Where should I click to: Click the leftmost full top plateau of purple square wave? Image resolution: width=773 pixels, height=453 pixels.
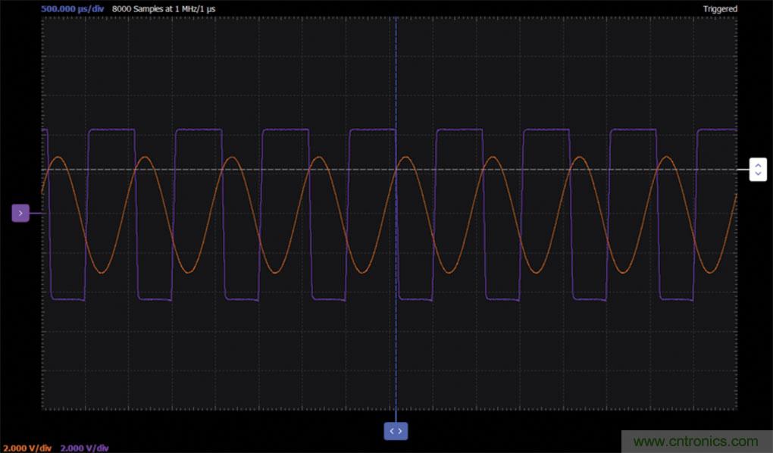tap(111, 130)
